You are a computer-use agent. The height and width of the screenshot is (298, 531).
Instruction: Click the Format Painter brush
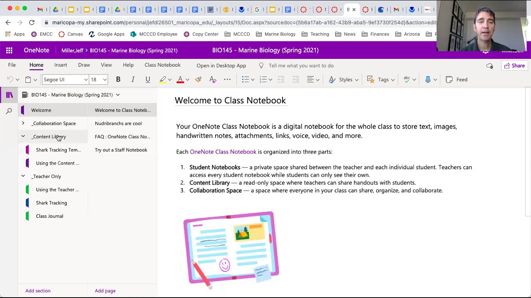pos(198,79)
